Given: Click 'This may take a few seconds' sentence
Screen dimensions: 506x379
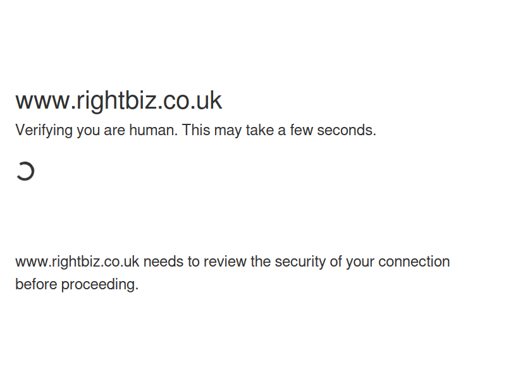Looking at the screenshot, I should click(279, 130).
